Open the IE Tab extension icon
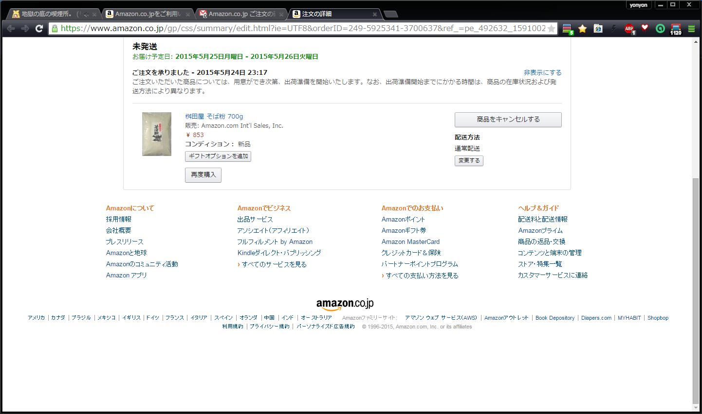Screen dimensions: 702x414 pyautogui.click(x=598, y=29)
